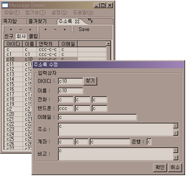Select the row with ID c
The height and width of the screenshot is (178, 187).
(x=55, y=50)
